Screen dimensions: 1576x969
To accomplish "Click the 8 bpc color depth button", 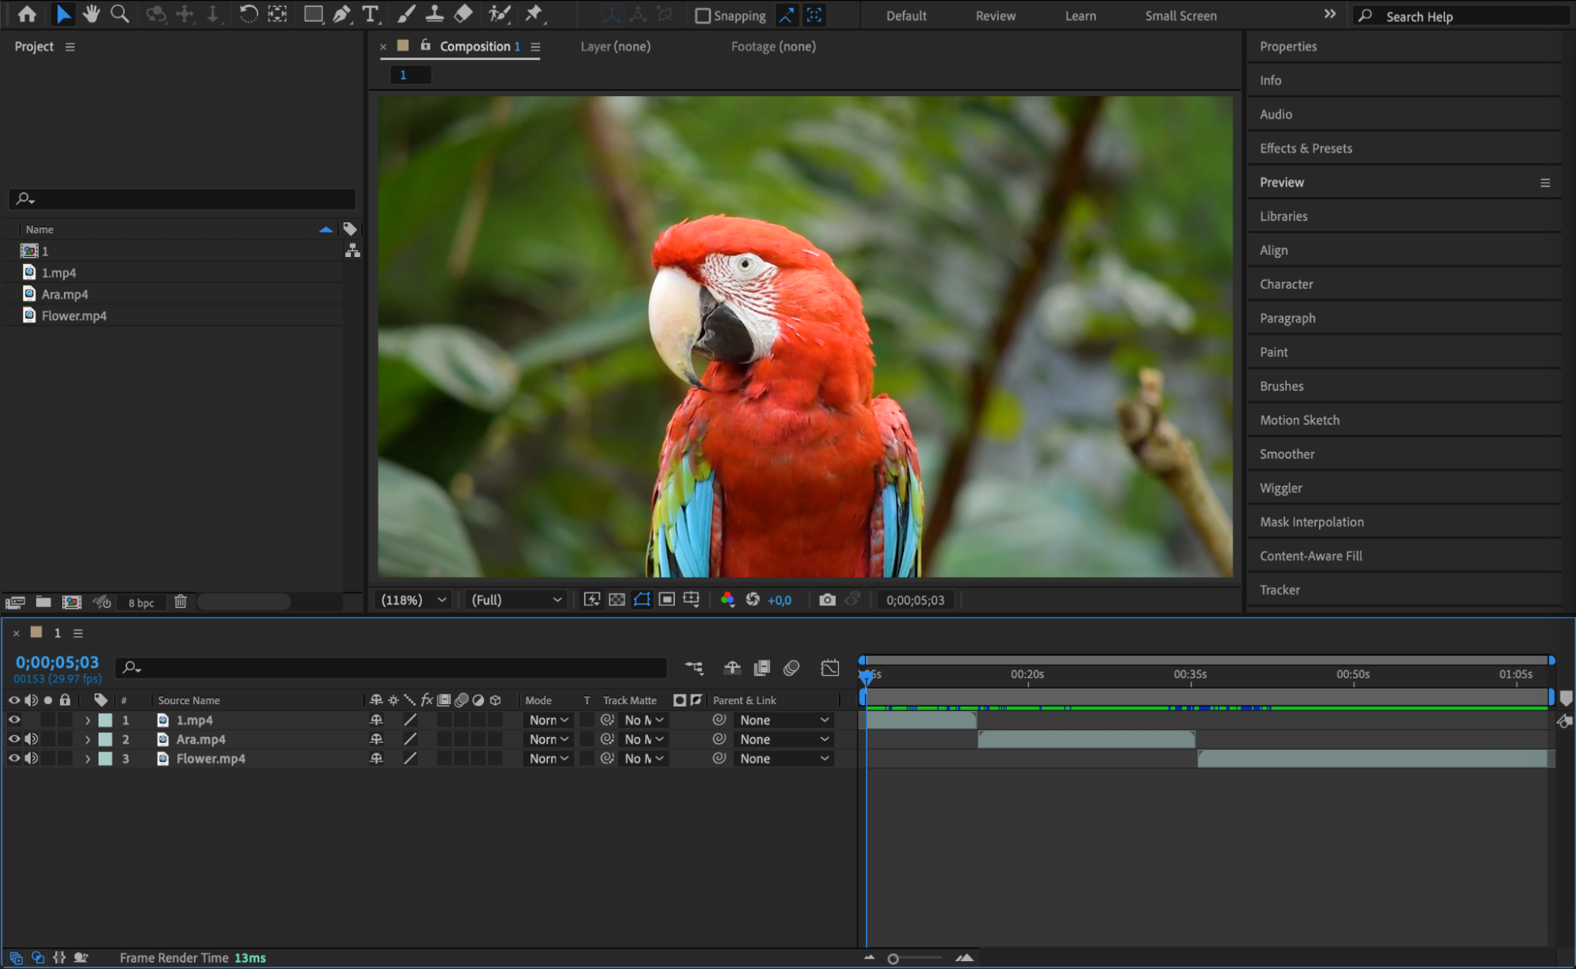I will click(141, 602).
